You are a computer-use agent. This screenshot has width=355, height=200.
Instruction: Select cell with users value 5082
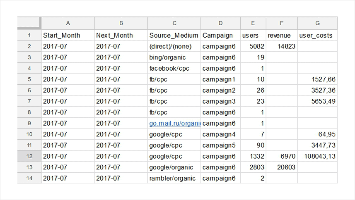pyautogui.click(x=254, y=46)
